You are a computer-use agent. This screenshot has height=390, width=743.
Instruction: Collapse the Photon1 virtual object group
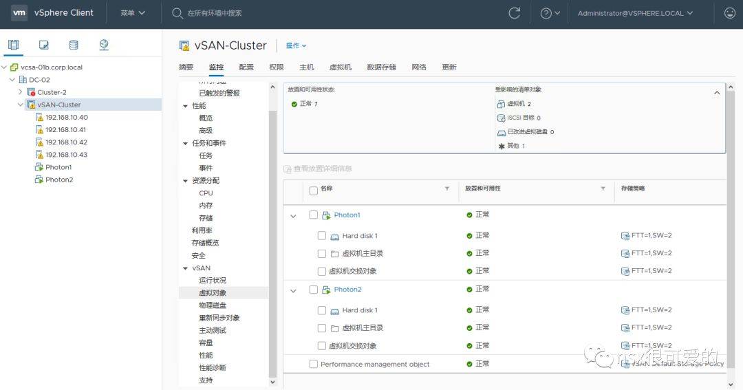[x=294, y=216]
